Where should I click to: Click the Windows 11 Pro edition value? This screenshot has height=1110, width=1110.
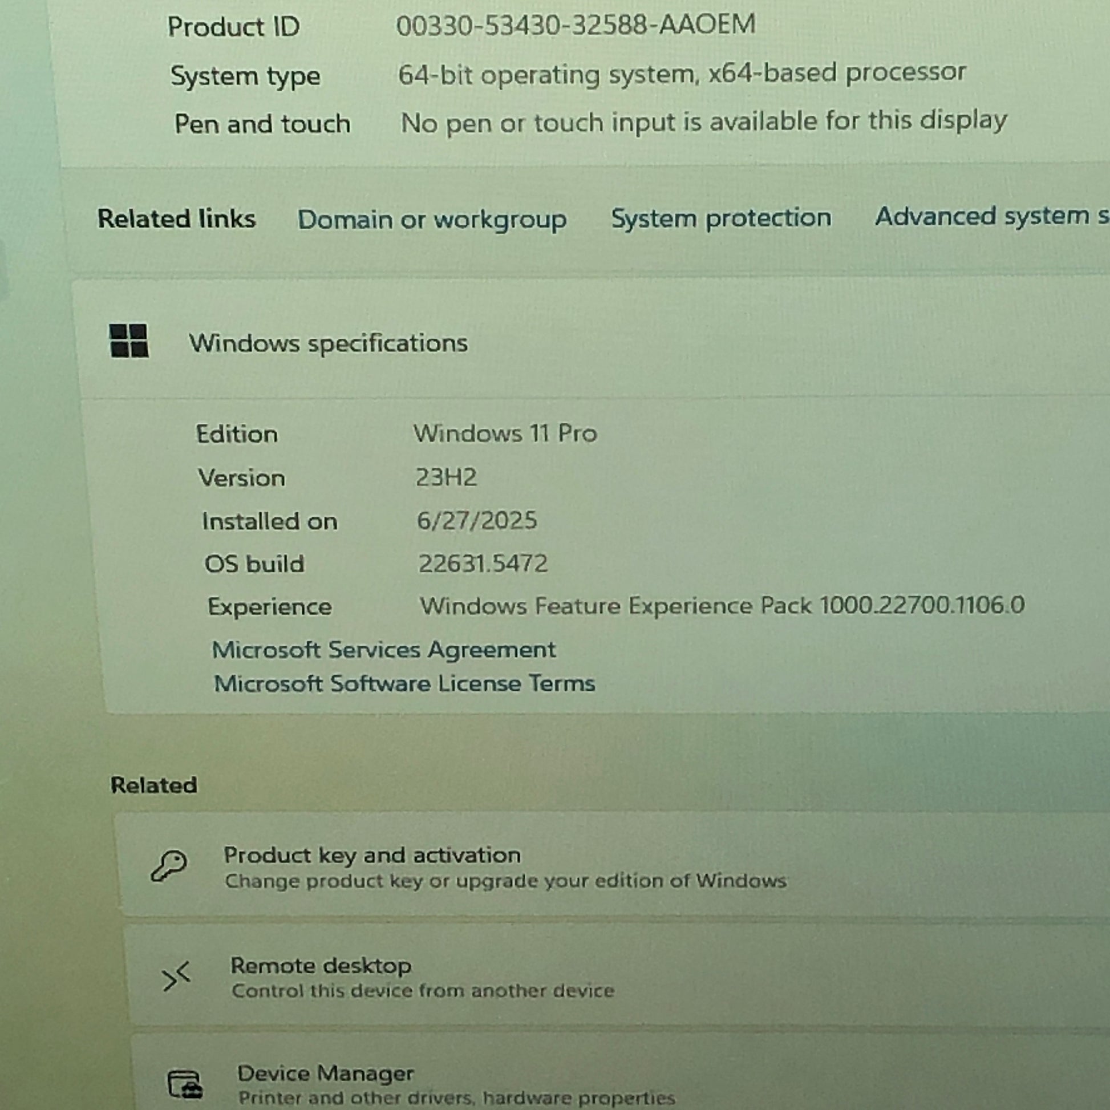(505, 433)
